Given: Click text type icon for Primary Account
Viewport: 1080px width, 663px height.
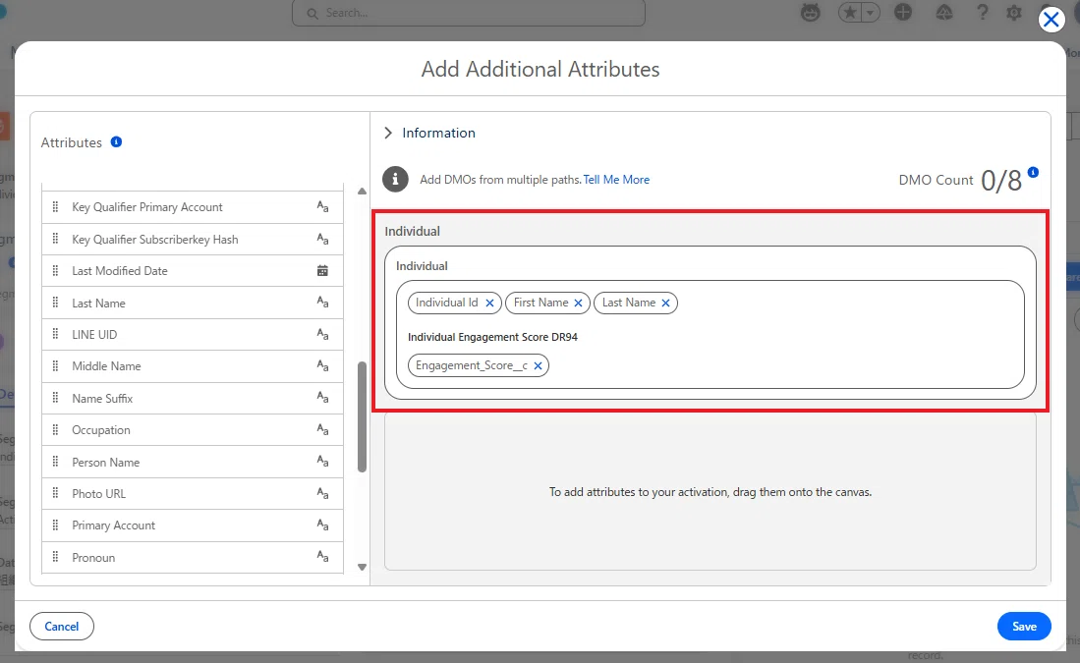Looking at the screenshot, I should pyautogui.click(x=322, y=525).
